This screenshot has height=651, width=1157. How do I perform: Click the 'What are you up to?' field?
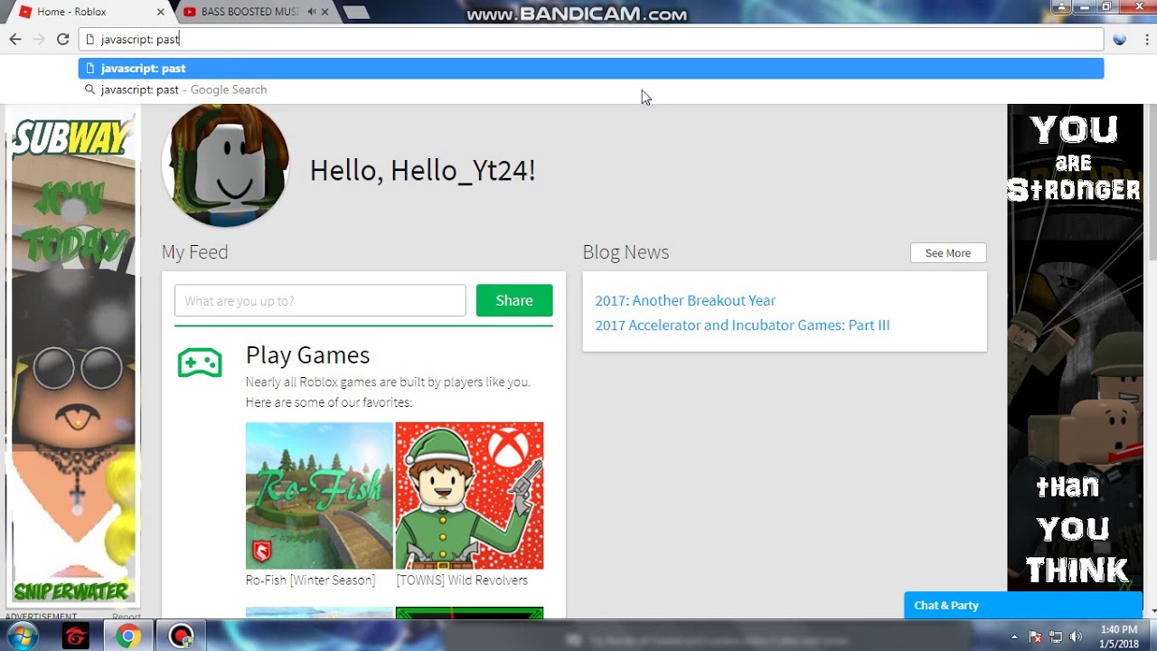tap(320, 300)
